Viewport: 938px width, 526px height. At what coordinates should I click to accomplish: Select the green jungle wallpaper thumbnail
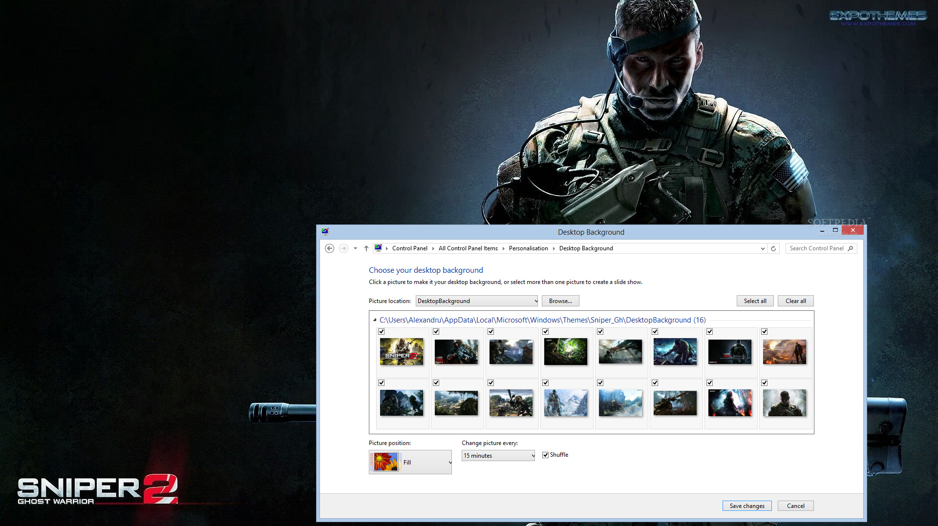tap(566, 352)
